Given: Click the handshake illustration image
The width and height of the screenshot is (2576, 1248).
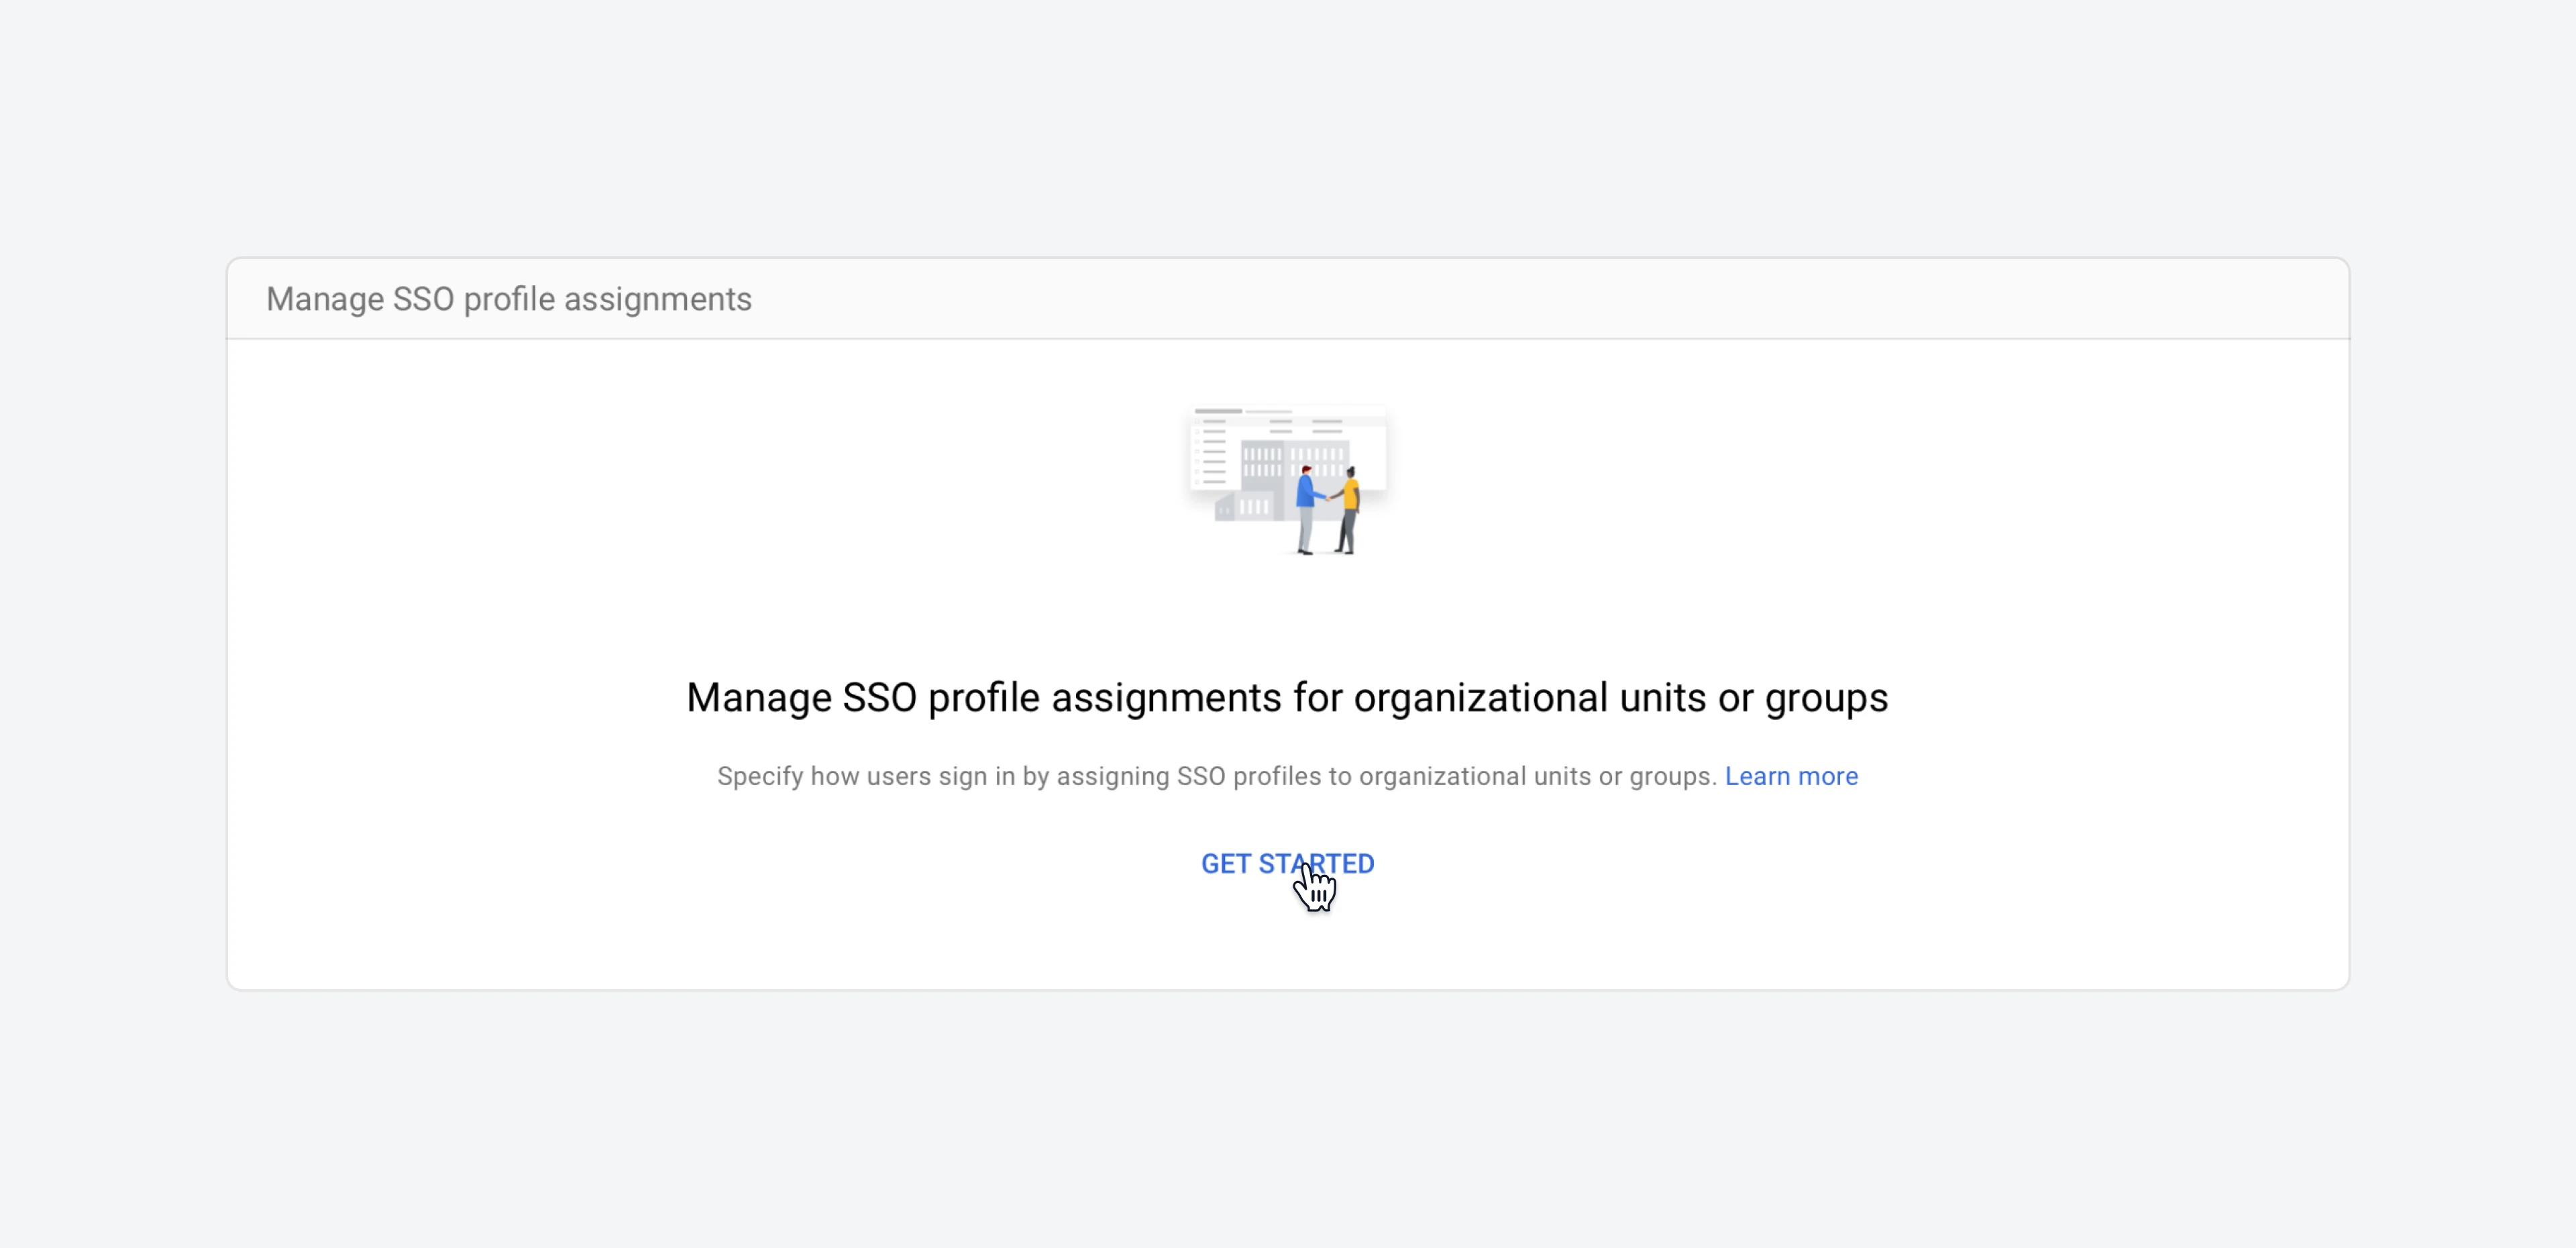Looking at the screenshot, I should (x=1288, y=480).
